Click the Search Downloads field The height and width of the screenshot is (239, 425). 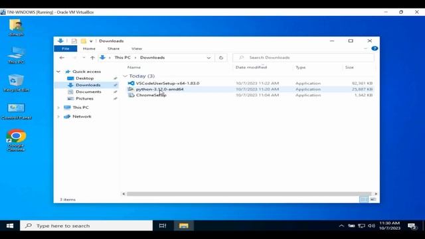[x=303, y=58]
